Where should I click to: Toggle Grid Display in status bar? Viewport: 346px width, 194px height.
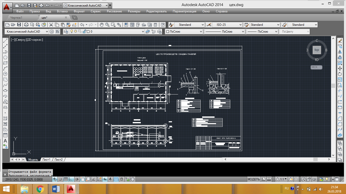66,179
